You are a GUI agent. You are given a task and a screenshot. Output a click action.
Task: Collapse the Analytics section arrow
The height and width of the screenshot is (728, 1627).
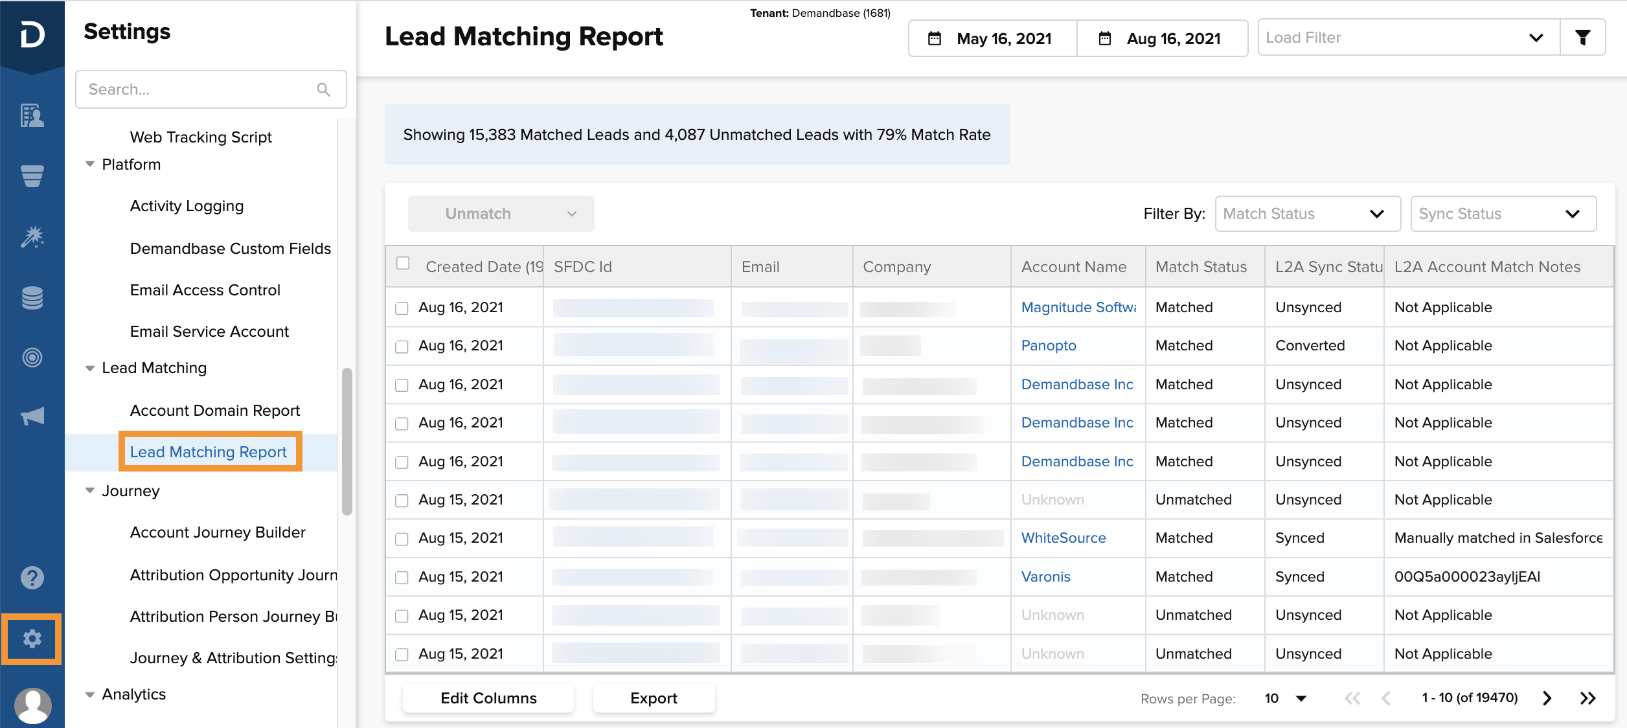tap(90, 694)
